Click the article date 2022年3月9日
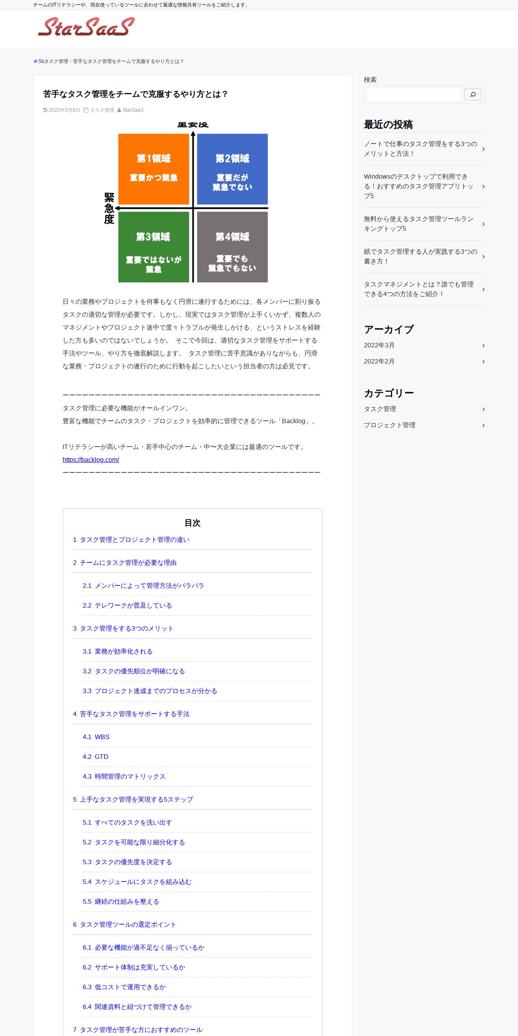This screenshot has height=1036, width=518. 64,110
